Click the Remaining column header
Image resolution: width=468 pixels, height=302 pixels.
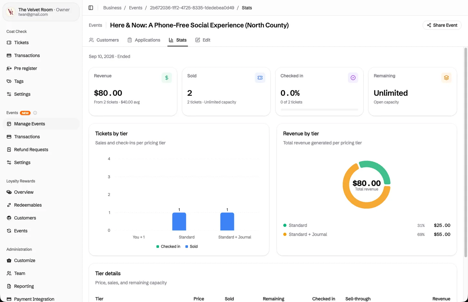click(274, 299)
